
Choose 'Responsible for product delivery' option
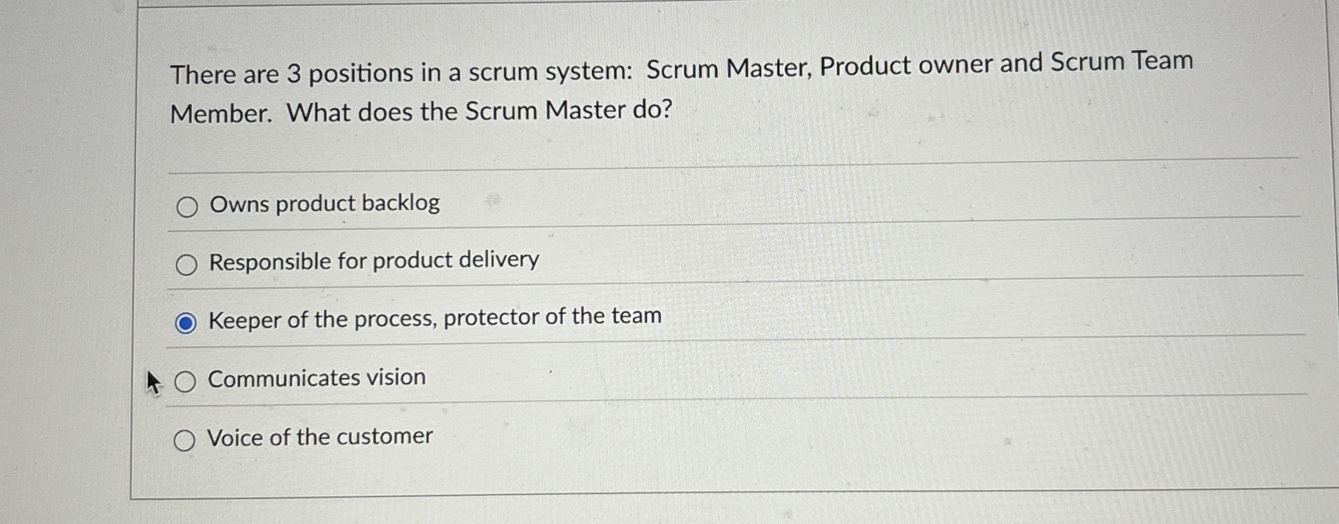[187, 263]
